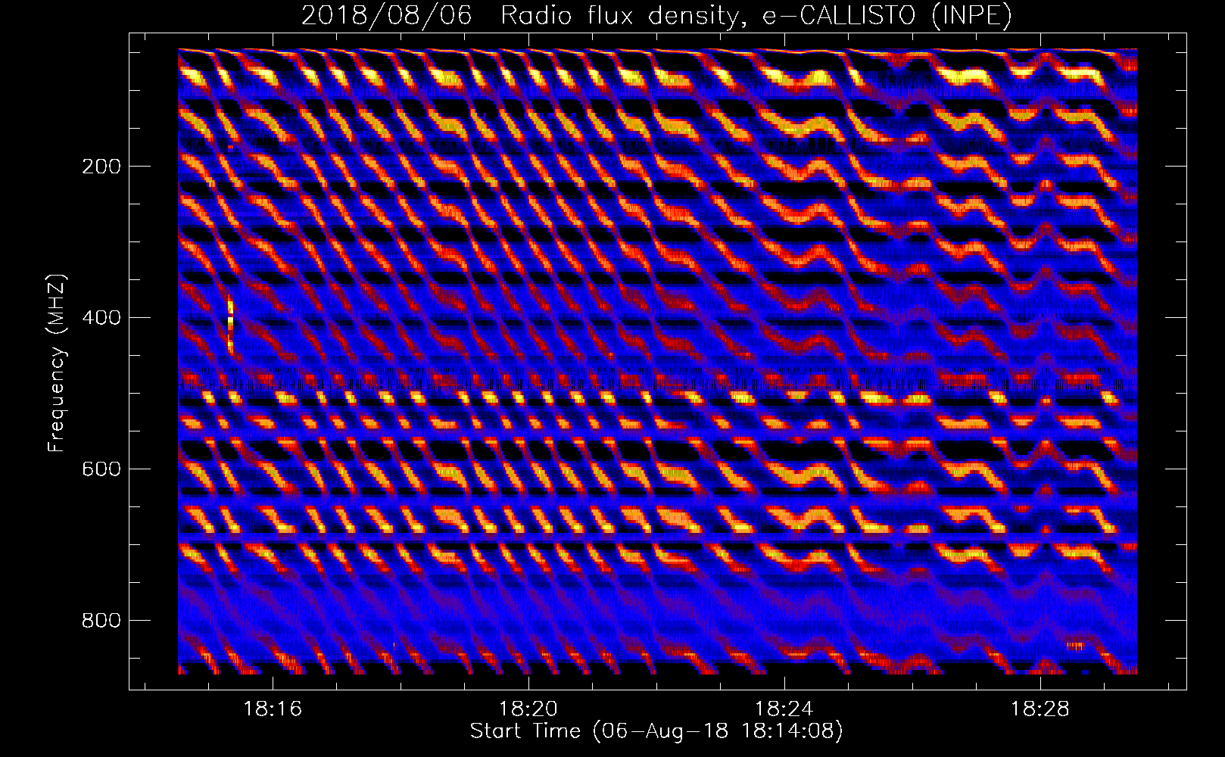Click the '18:16' time tick label
The image size is (1225, 757).
tap(273, 709)
